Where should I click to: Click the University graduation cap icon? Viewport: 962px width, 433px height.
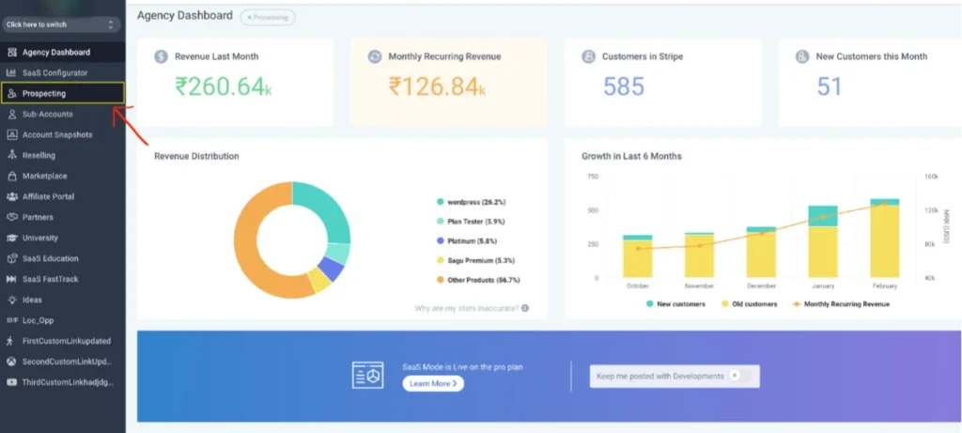point(11,238)
